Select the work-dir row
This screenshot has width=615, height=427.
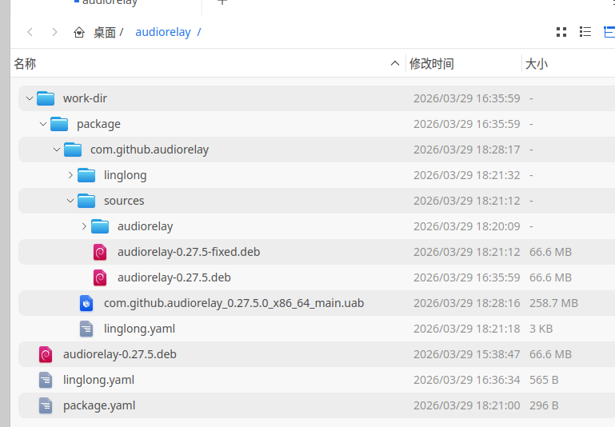[317, 98]
